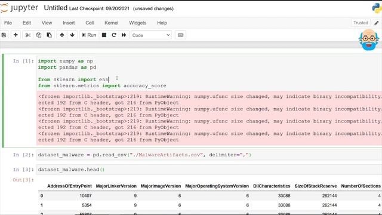Screen dimensions: 382x215
Task: Click the cell value 5354
Action: (87, 205)
